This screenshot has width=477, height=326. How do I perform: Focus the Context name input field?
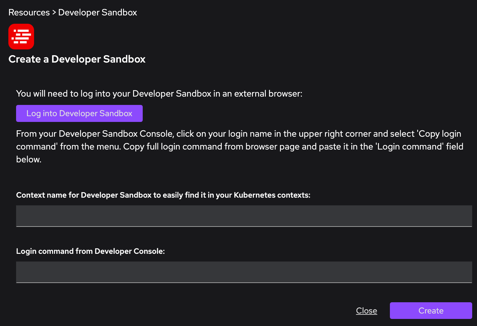pyautogui.click(x=244, y=216)
